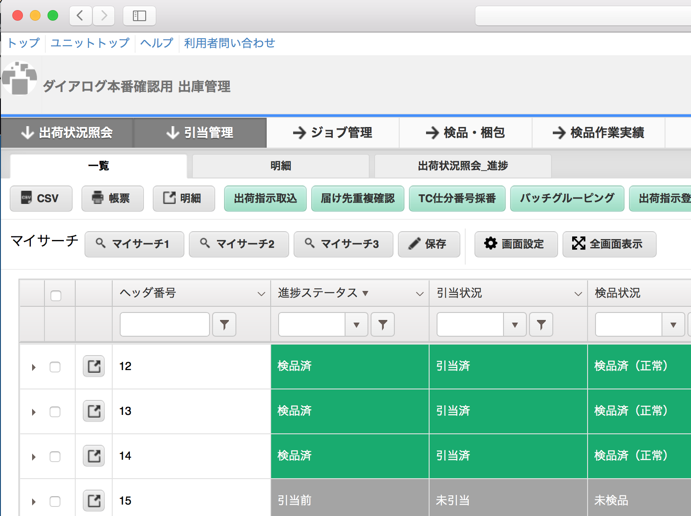Click the application logo icon

(19, 78)
